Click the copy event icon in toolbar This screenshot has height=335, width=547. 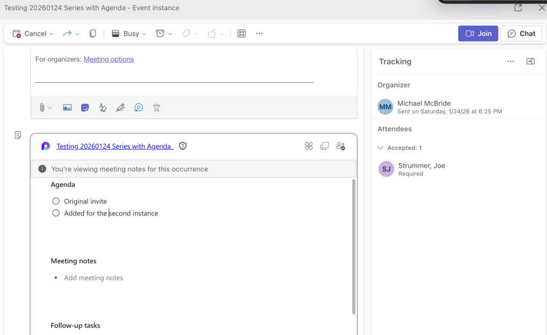(x=92, y=34)
